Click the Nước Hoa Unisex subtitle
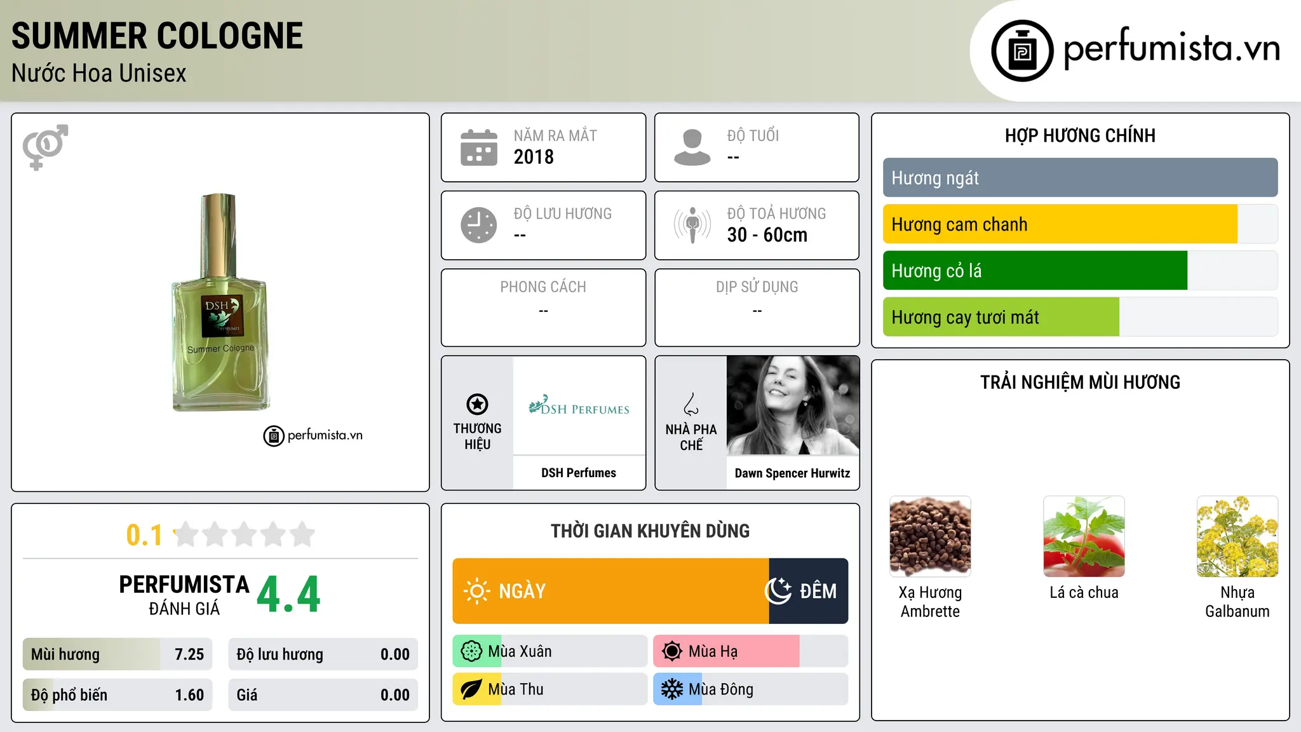The width and height of the screenshot is (1301, 732). pyautogui.click(x=99, y=73)
